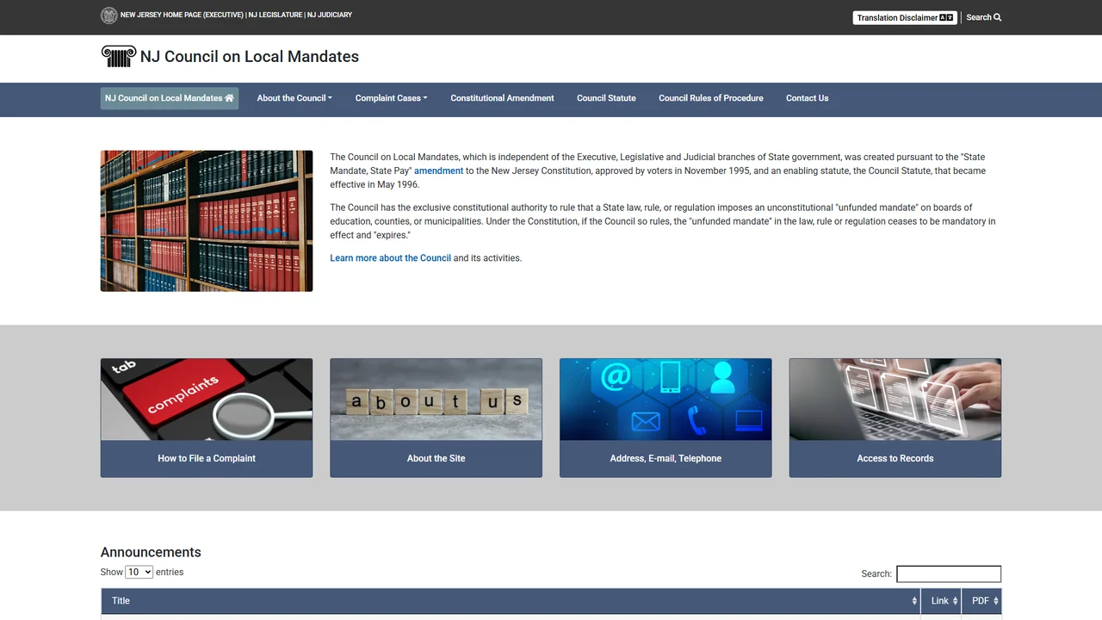The width and height of the screenshot is (1102, 620).
Task: Open the Access to Records card
Action: coord(895,459)
